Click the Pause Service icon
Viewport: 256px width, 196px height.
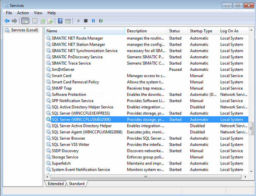click(93, 21)
